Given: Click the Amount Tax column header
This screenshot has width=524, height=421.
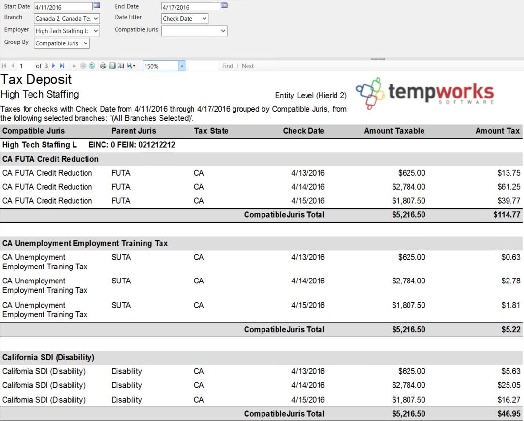Looking at the screenshot, I should click(497, 131).
